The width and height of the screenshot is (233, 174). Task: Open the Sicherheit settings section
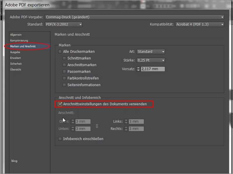point(16,64)
